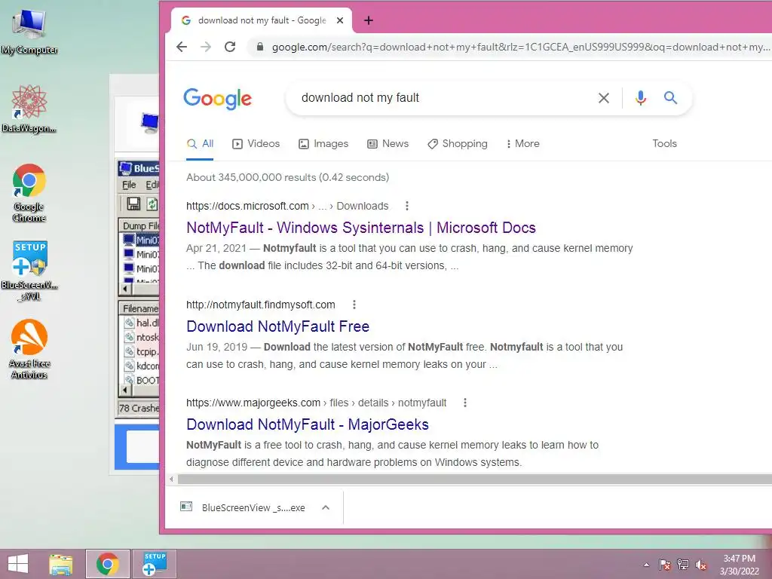772x579 pixels.
Task: Click the save icon in BlueScreenView toolbar
Action: (133, 204)
